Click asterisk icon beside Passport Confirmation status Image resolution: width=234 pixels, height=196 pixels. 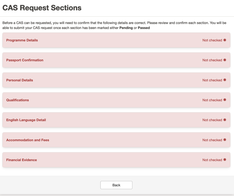point(225,60)
